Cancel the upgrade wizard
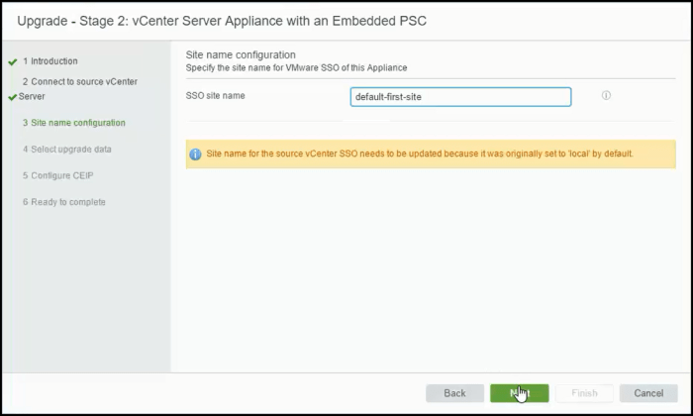693x416 pixels. [x=648, y=393]
